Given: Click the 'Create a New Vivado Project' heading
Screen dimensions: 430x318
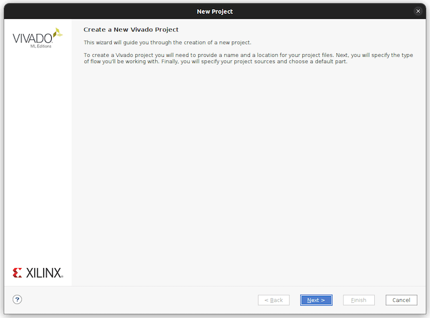Looking at the screenshot, I should pos(131,30).
